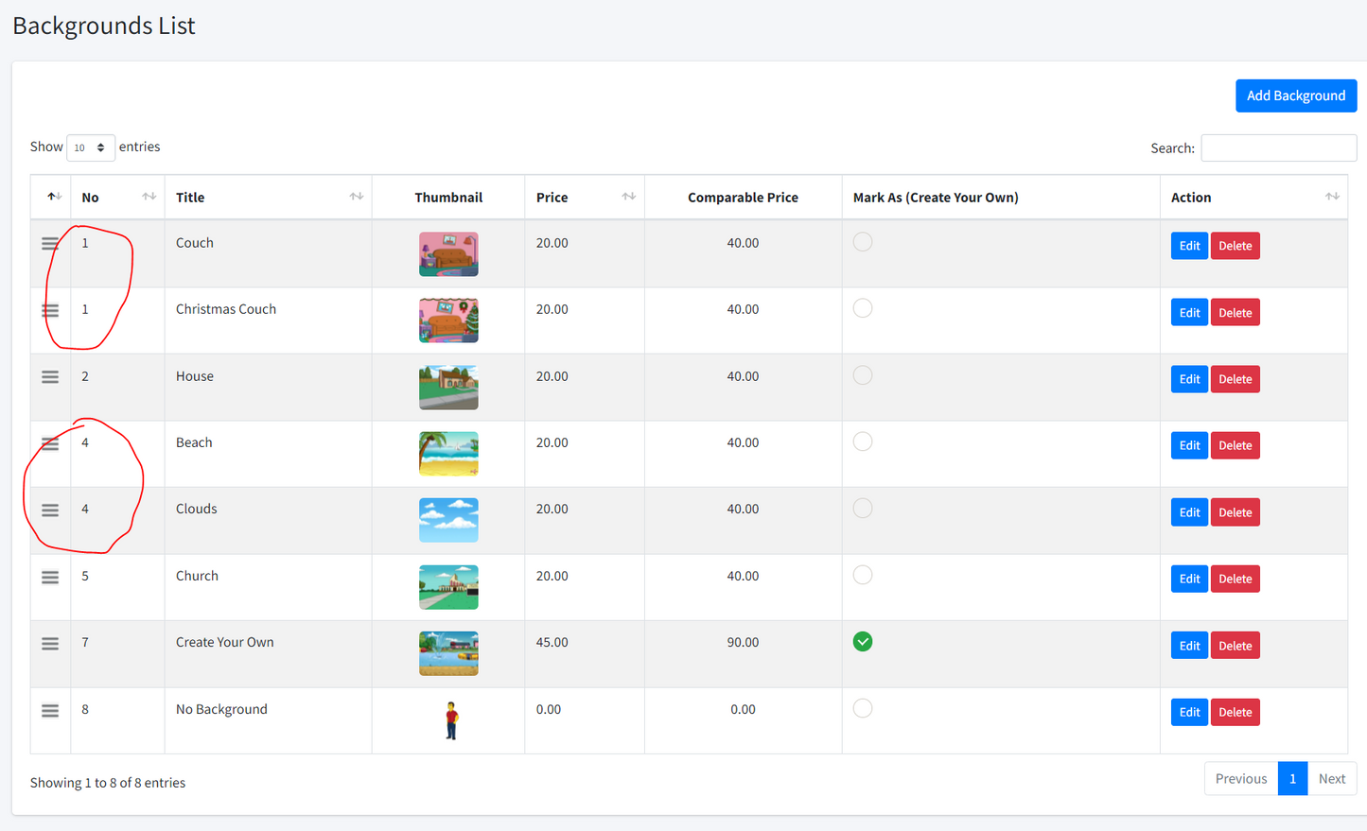The width and height of the screenshot is (1367, 831).
Task: Click the drag handle beside House
Action: coord(50,377)
